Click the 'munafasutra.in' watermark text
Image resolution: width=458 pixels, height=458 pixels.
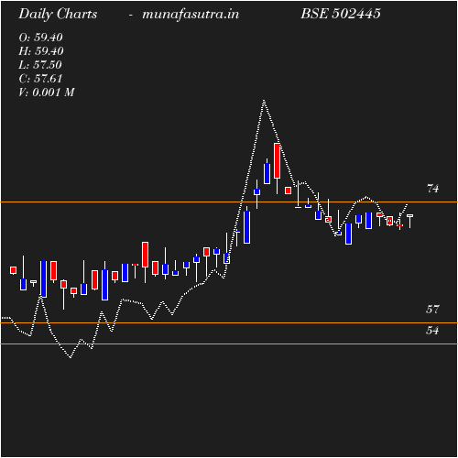tap(191, 15)
